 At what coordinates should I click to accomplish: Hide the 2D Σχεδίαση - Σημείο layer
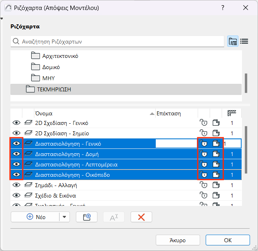(x=16, y=133)
